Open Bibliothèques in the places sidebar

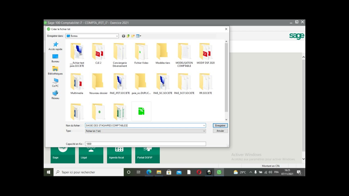[x=55, y=71]
